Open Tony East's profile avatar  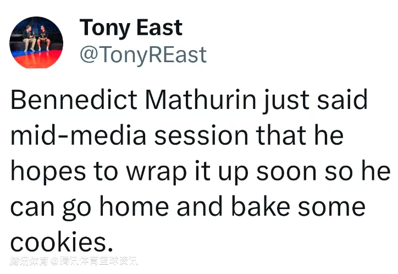coord(36,42)
